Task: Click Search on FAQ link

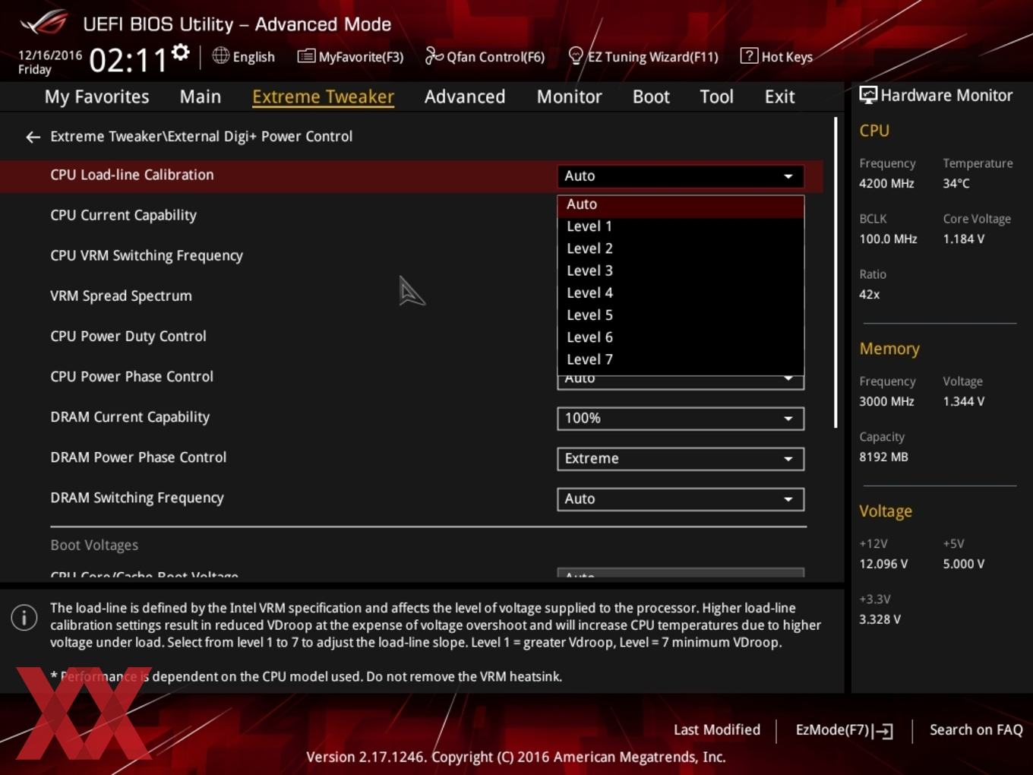Action: pos(976,729)
